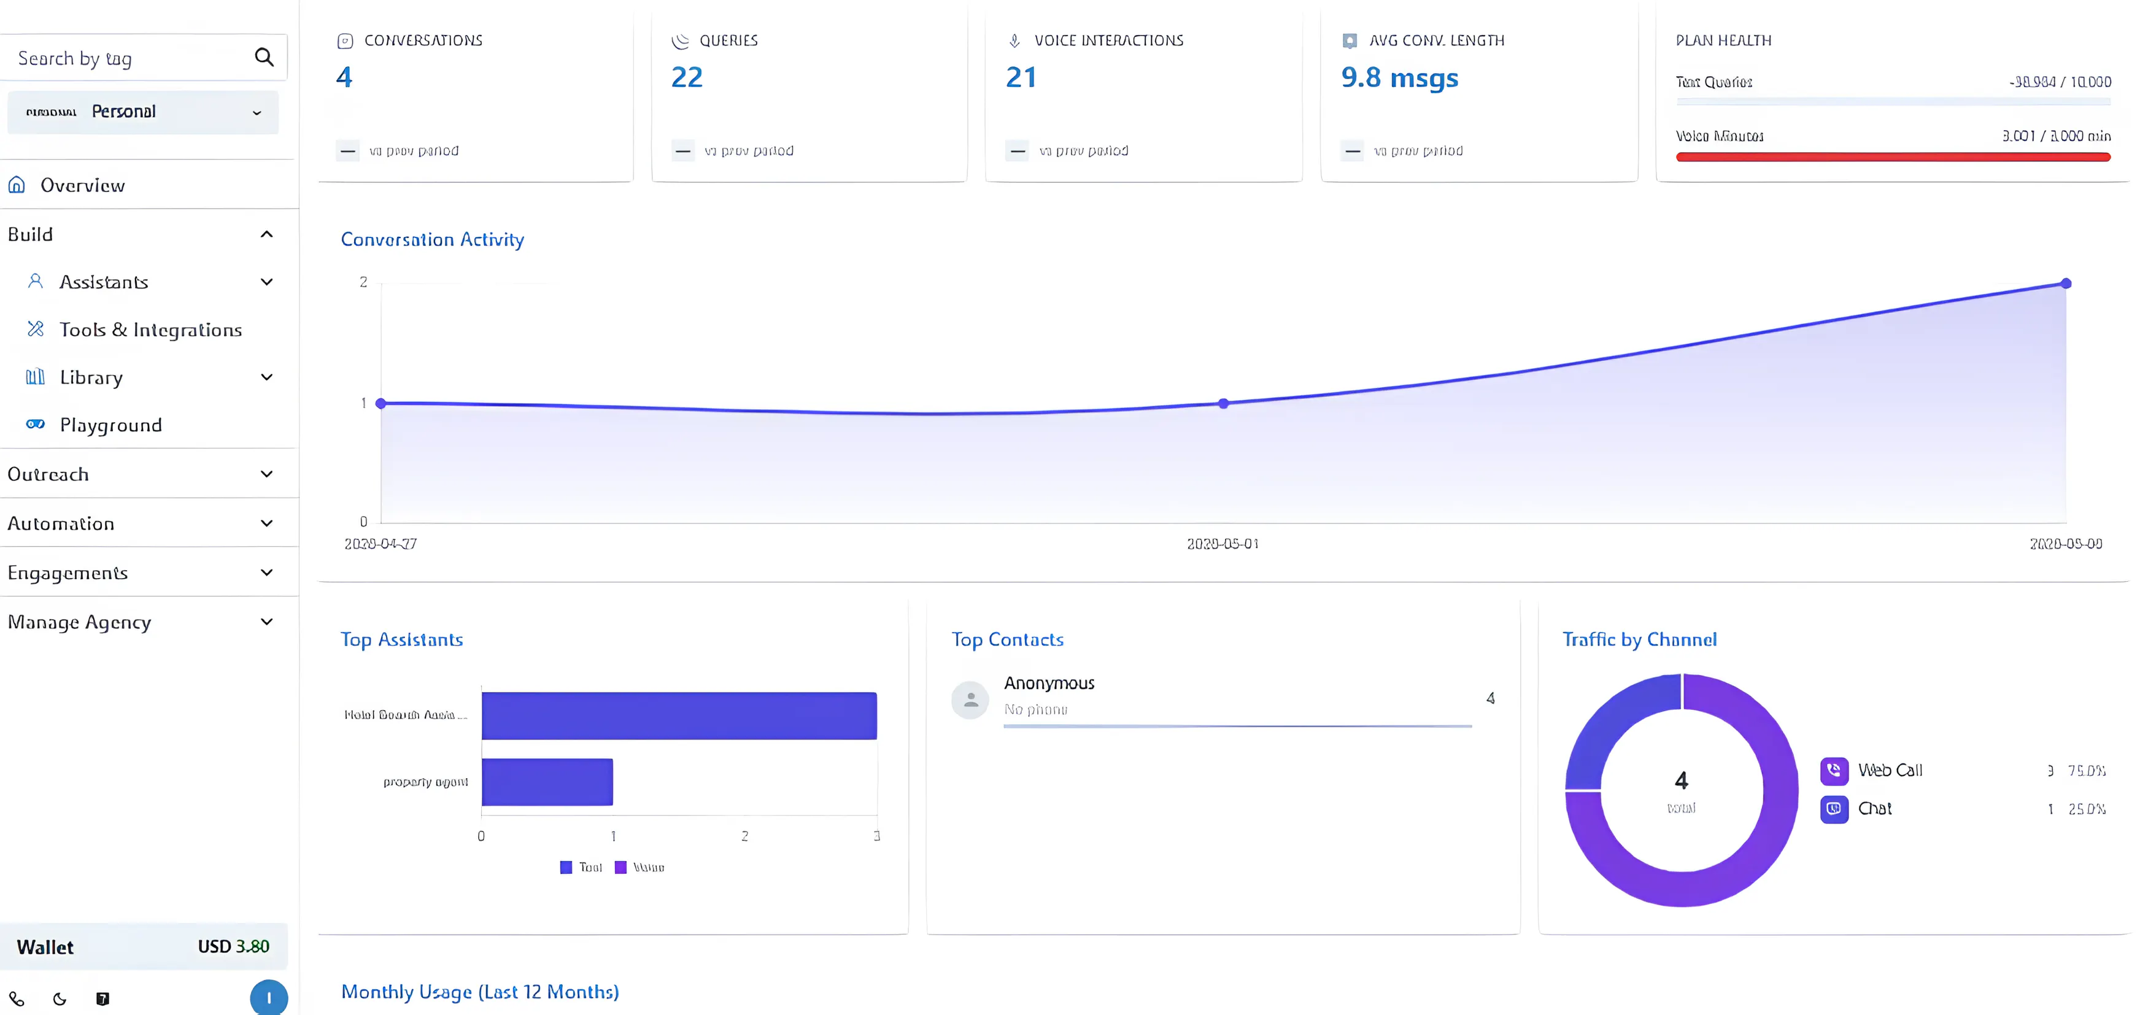Click the phone icon in bottom bar
Screen dimensions: 2140x1015
17,999
